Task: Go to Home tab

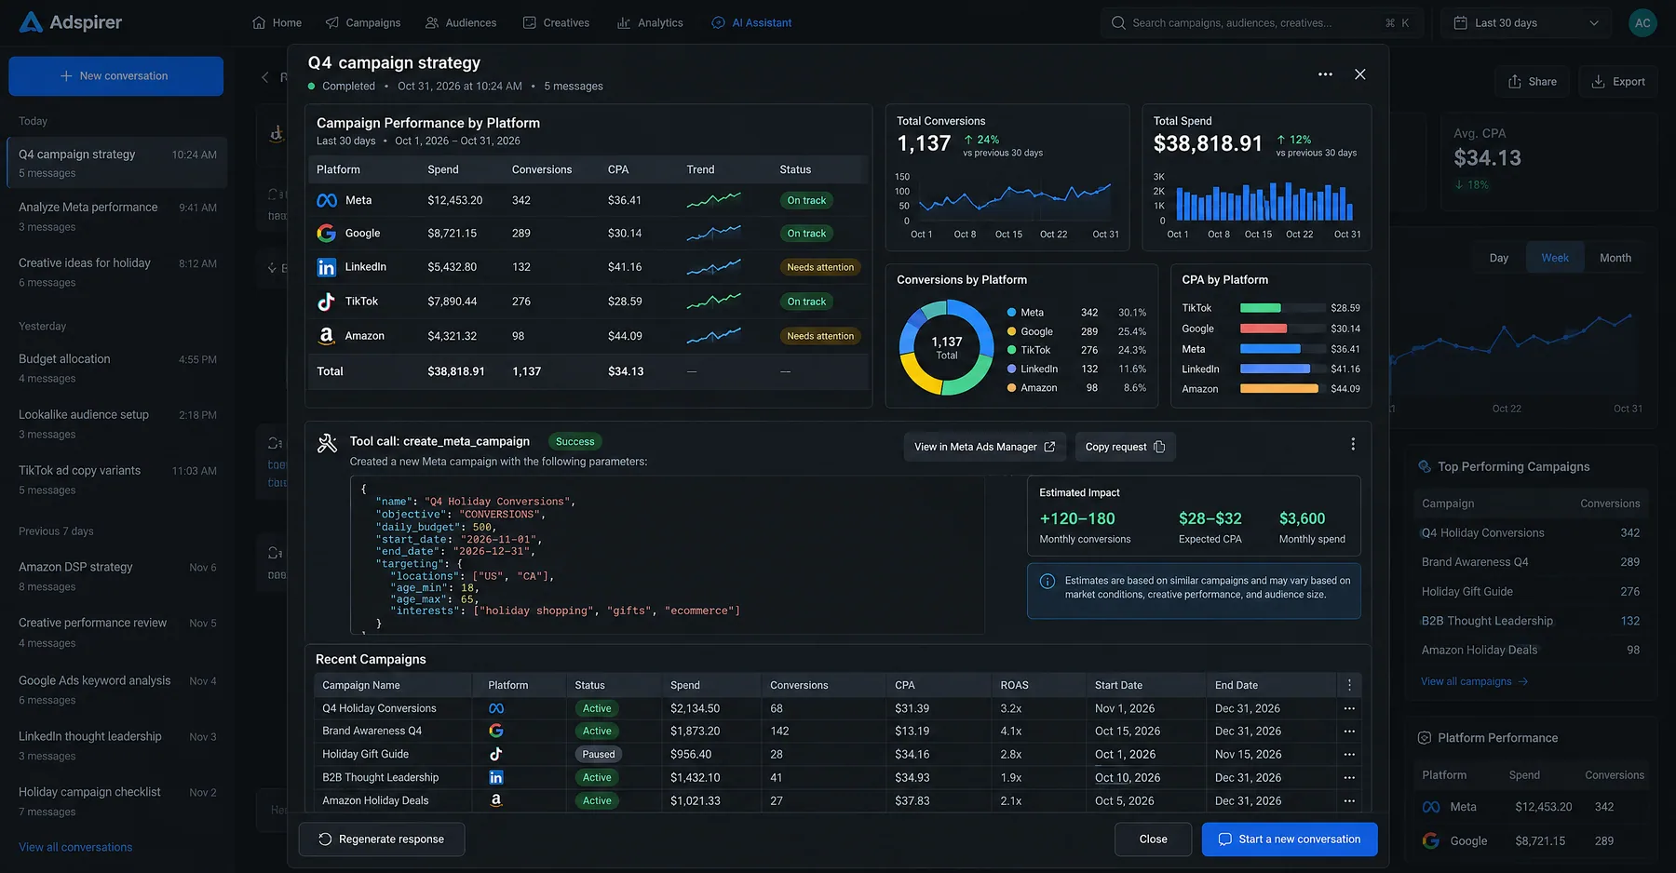Action: coord(277,23)
